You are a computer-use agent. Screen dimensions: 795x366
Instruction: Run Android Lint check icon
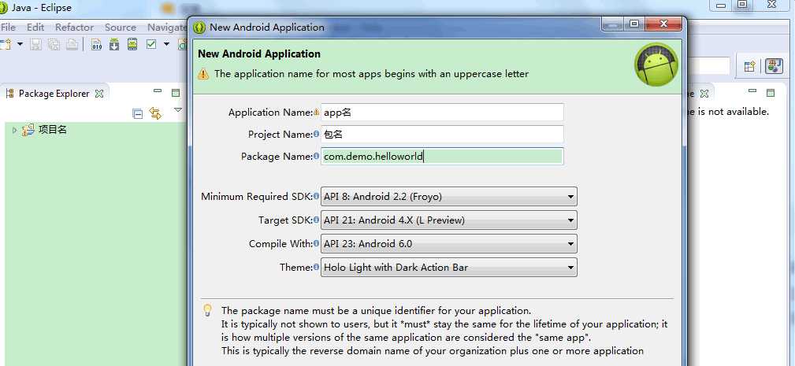point(151,44)
